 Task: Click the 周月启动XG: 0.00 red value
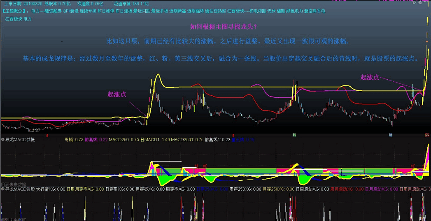[347, 189]
